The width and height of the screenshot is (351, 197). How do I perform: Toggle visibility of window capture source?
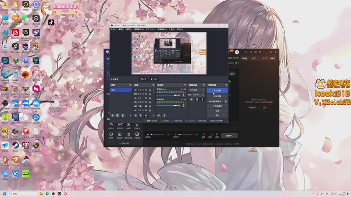[146, 94]
